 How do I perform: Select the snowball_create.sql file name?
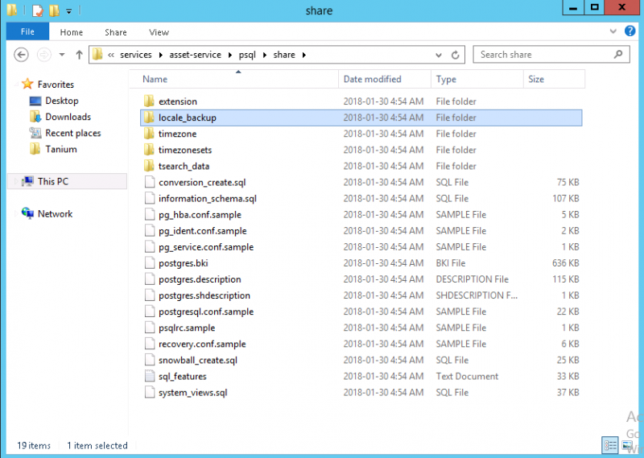click(198, 361)
